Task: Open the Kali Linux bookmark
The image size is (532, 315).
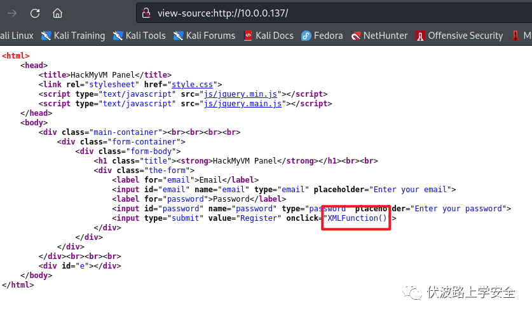Action: 17,36
